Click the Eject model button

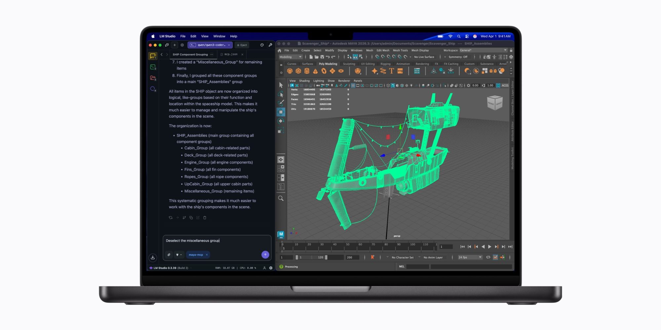[x=242, y=45]
